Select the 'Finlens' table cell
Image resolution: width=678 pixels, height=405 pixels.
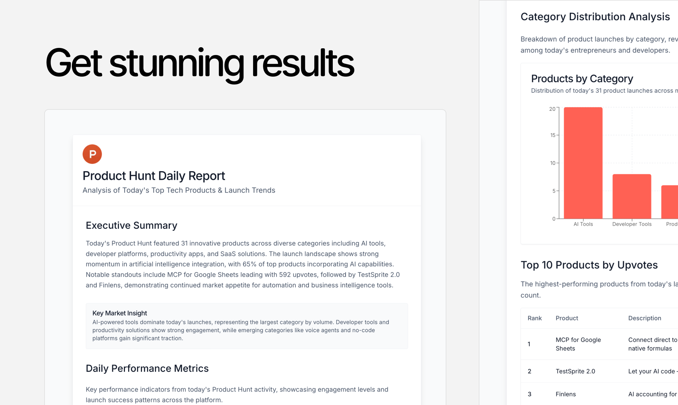[566, 394]
